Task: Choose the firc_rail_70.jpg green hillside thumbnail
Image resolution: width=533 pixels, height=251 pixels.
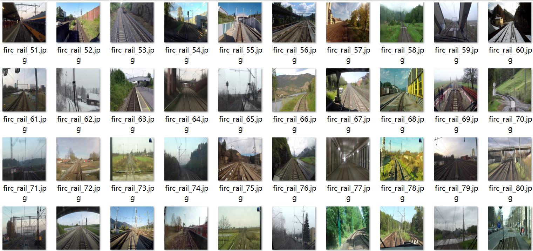Action: point(510,90)
